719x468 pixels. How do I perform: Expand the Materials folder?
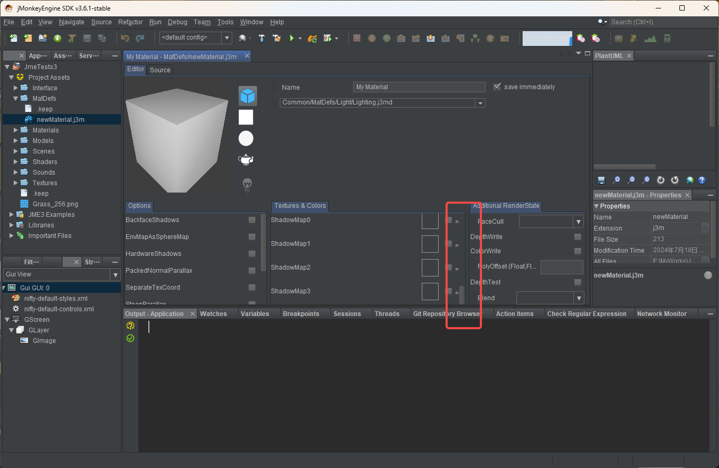point(16,130)
